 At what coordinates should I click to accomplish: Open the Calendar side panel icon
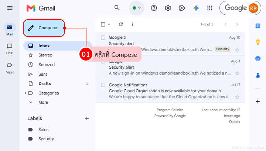coord(258,26)
